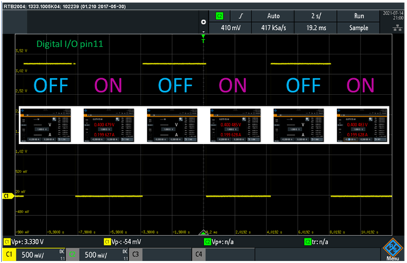Click the C1 Vp+: 3.330 V measurement
The height and width of the screenshot is (263, 407).
24,242
